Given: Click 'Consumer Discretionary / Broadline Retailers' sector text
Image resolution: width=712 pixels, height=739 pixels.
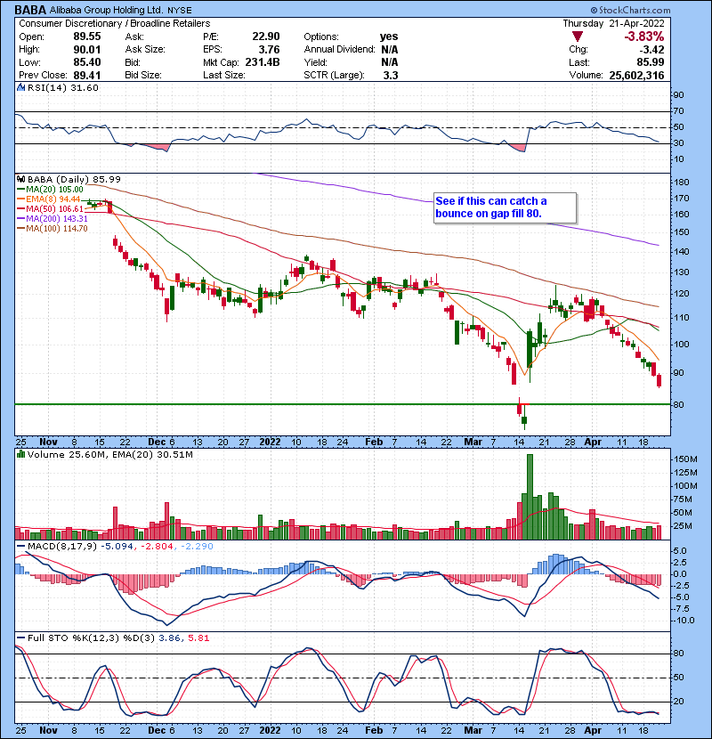Looking at the screenshot, I should pos(115,23).
